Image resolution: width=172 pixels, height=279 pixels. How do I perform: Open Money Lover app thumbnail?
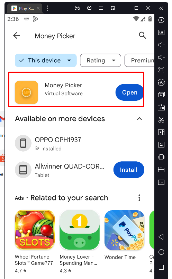(x=80, y=230)
